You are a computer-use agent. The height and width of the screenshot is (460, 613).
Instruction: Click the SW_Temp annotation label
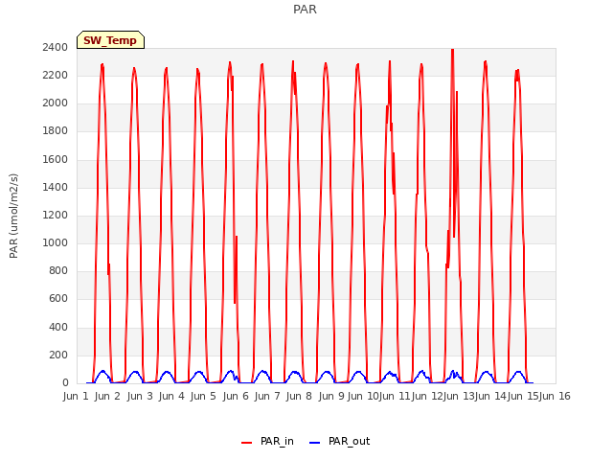coord(110,40)
